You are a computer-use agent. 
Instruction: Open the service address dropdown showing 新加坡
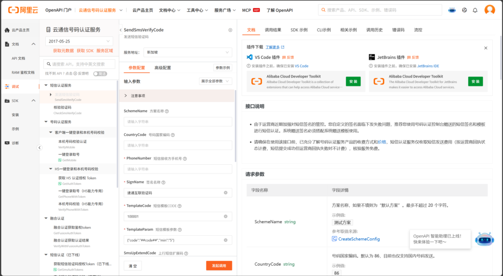coord(188,52)
